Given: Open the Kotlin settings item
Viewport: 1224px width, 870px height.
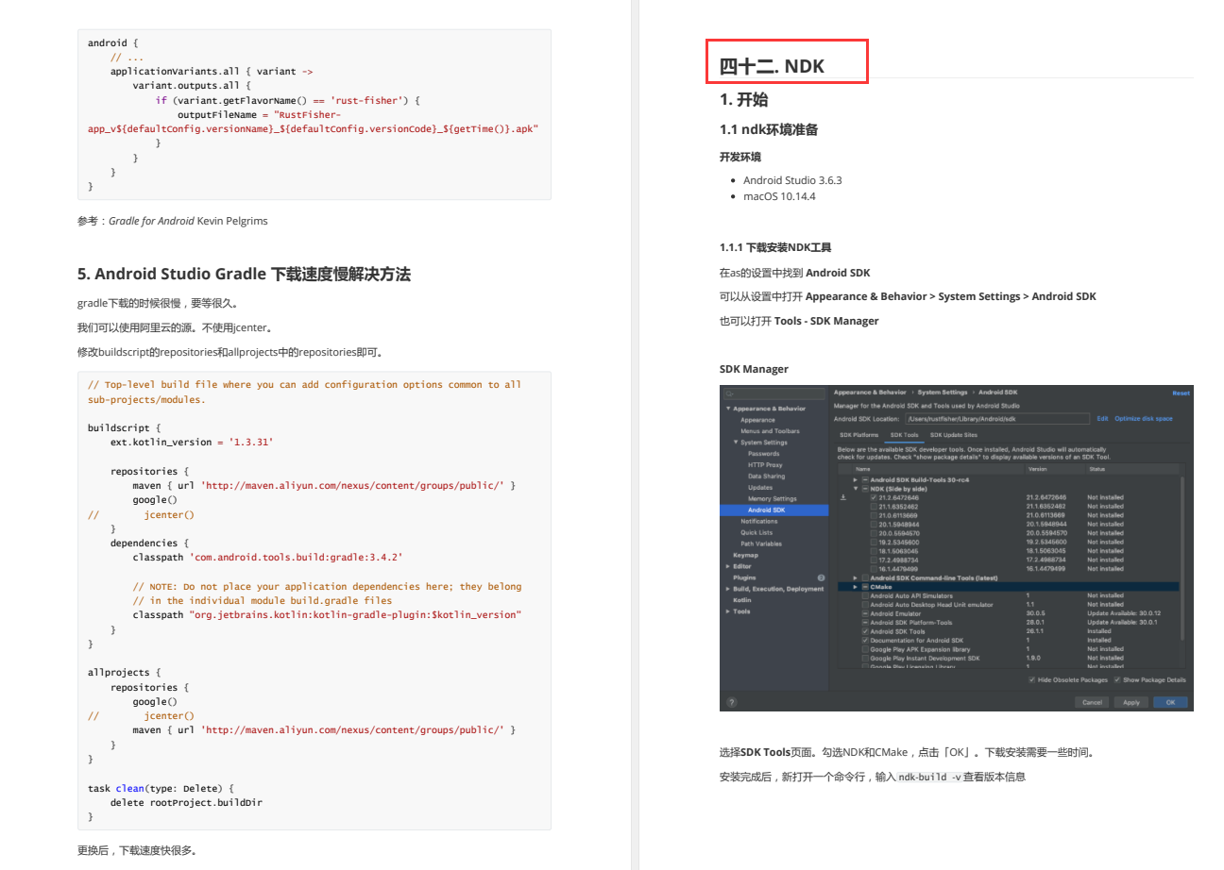Looking at the screenshot, I should pos(742,600).
